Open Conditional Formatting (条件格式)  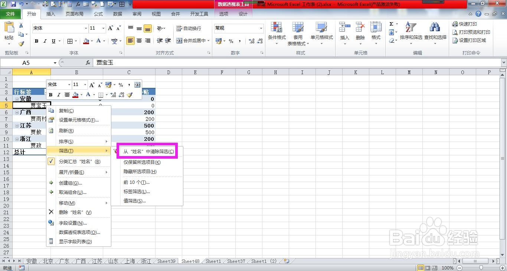click(277, 33)
